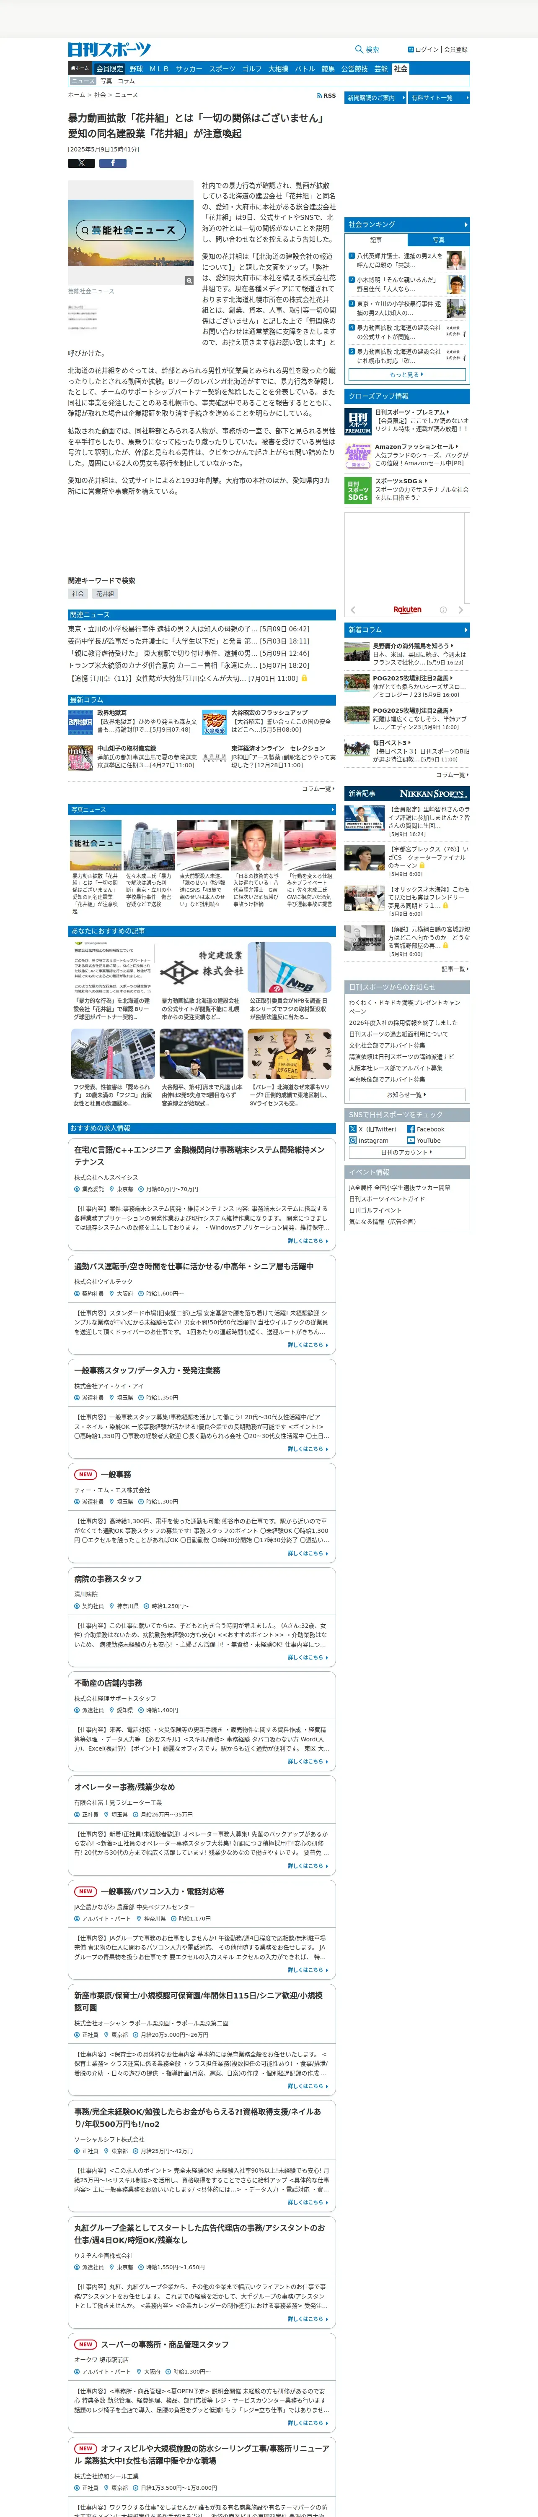Viewport: 538px width, 2517px height.
Task: Click the Nikkan Sports logo
Action: tap(109, 49)
